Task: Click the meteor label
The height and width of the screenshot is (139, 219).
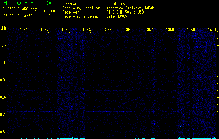Action: pos(49,11)
